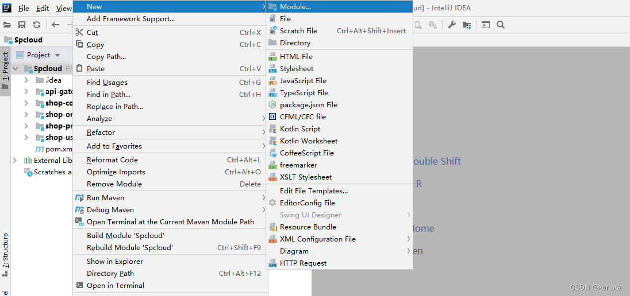Expand the External Libraries node
630x296 pixels.
click(x=15, y=161)
